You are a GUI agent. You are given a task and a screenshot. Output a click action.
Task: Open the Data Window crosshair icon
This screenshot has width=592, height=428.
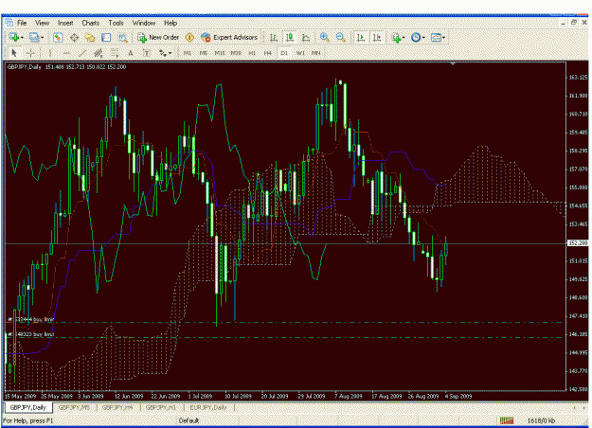[x=74, y=37]
